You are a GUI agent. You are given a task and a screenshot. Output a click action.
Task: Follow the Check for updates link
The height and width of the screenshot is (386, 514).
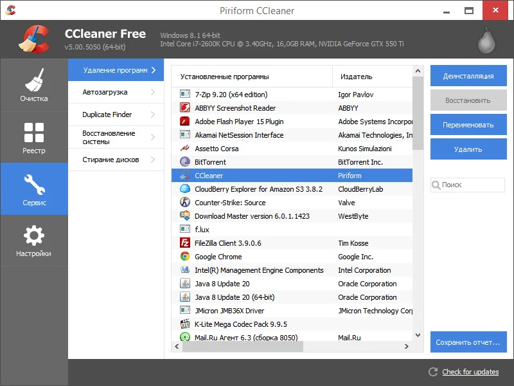tap(470, 372)
